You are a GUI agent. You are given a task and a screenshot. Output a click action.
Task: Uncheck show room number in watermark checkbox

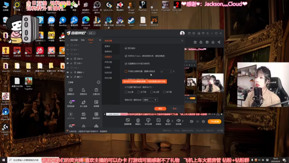point(126,64)
